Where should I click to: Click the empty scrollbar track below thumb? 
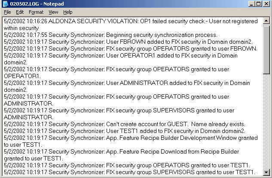tap(266, 121)
